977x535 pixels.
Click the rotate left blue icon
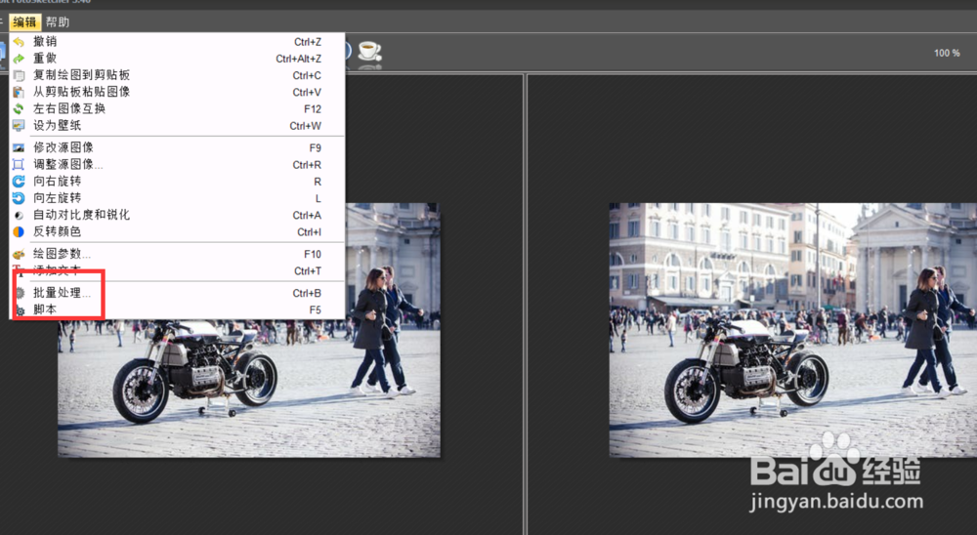tap(19, 198)
